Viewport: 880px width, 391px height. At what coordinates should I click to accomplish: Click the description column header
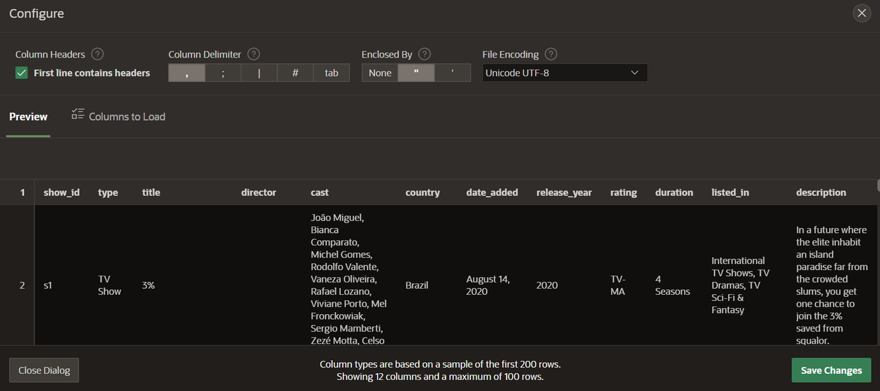821,192
